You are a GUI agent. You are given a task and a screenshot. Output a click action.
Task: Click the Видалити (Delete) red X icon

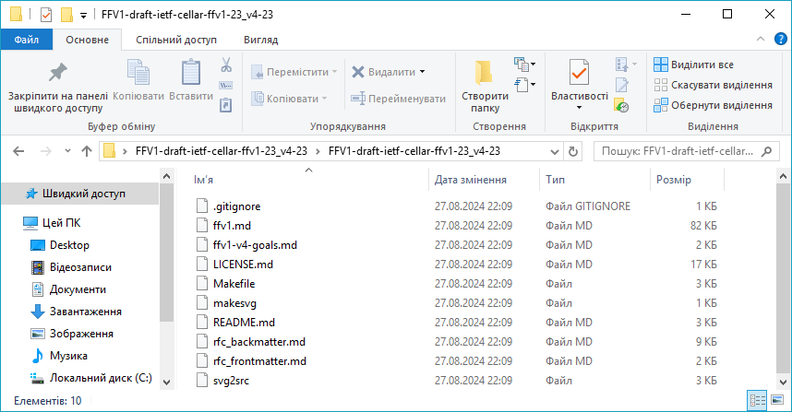pyautogui.click(x=358, y=71)
